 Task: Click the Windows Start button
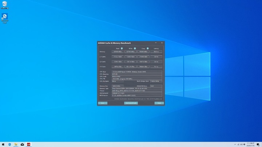click(3, 144)
